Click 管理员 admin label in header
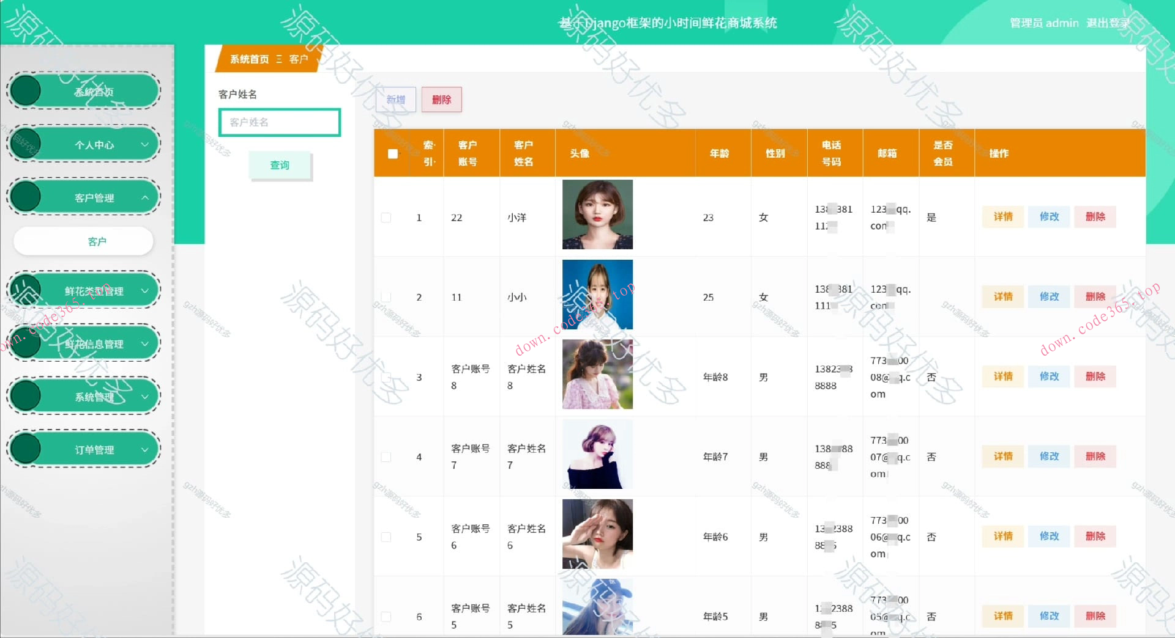This screenshot has height=638, width=1175. [1044, 23]
